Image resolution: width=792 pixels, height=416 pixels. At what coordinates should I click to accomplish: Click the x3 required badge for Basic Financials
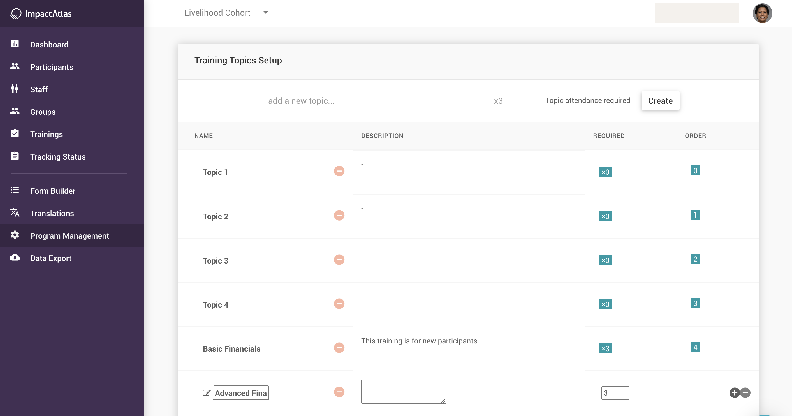pyautogui.click(x=605, y=348)
